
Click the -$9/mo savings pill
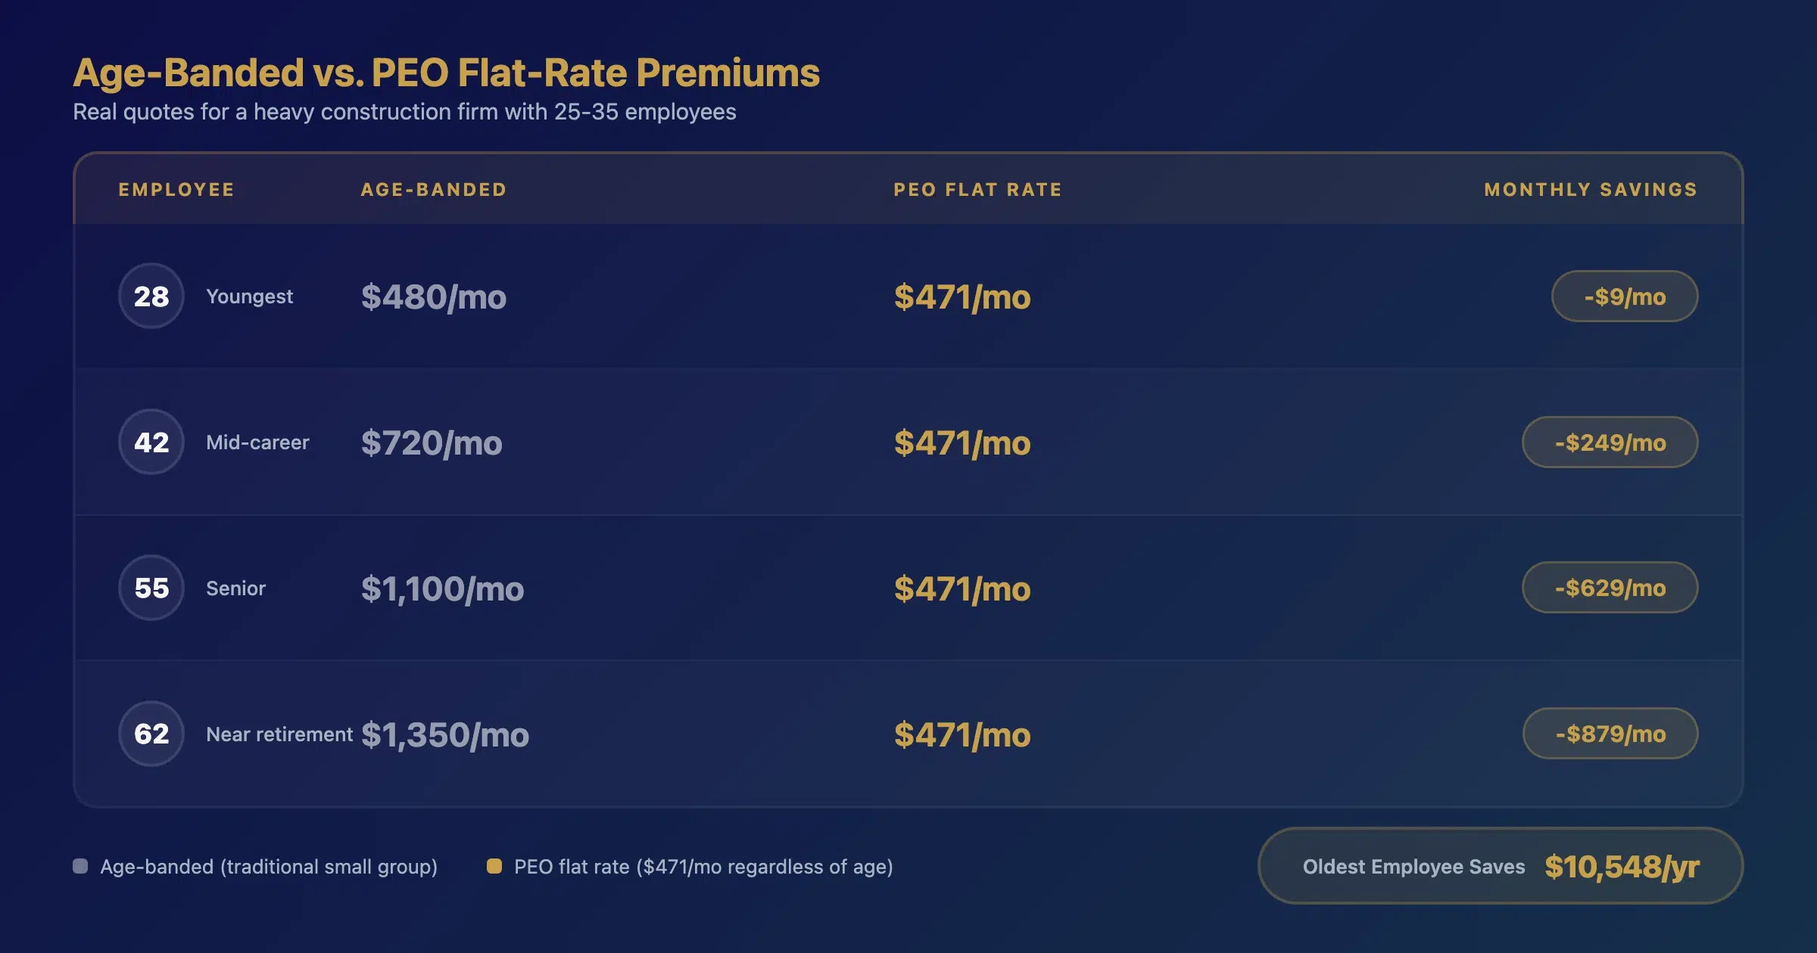point(1625,296)
